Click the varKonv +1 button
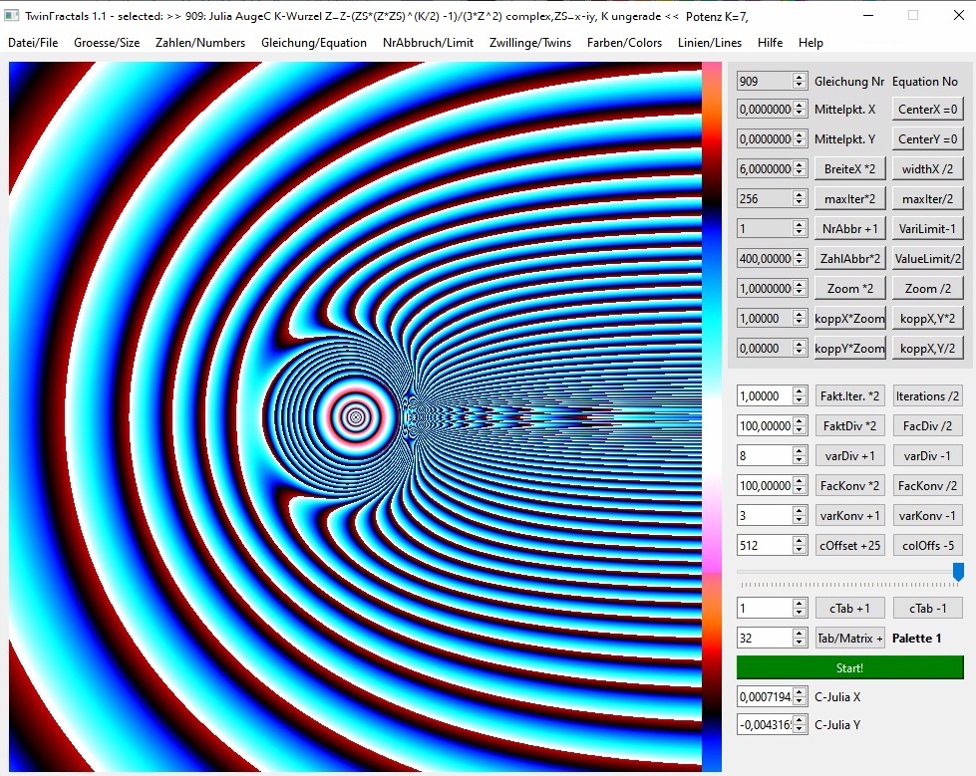976x776 pixels. coord(849,515)
